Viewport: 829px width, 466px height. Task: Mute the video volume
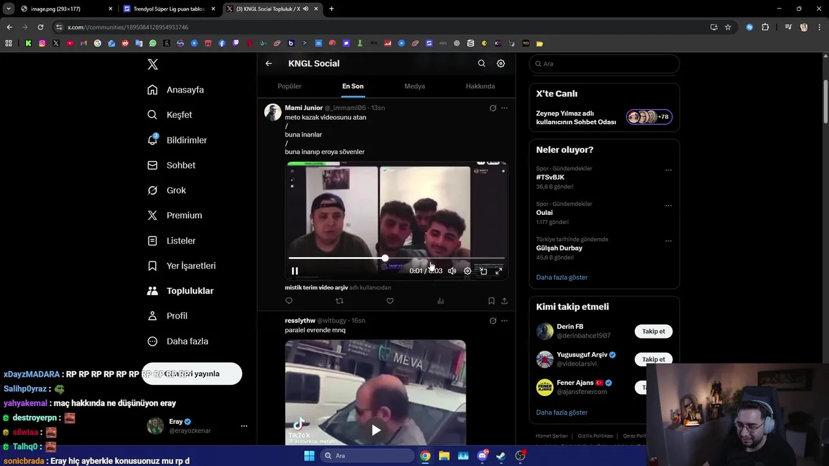tap(452, 271)
